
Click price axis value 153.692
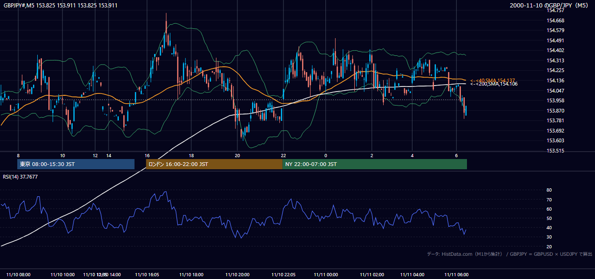click(555, 131)
